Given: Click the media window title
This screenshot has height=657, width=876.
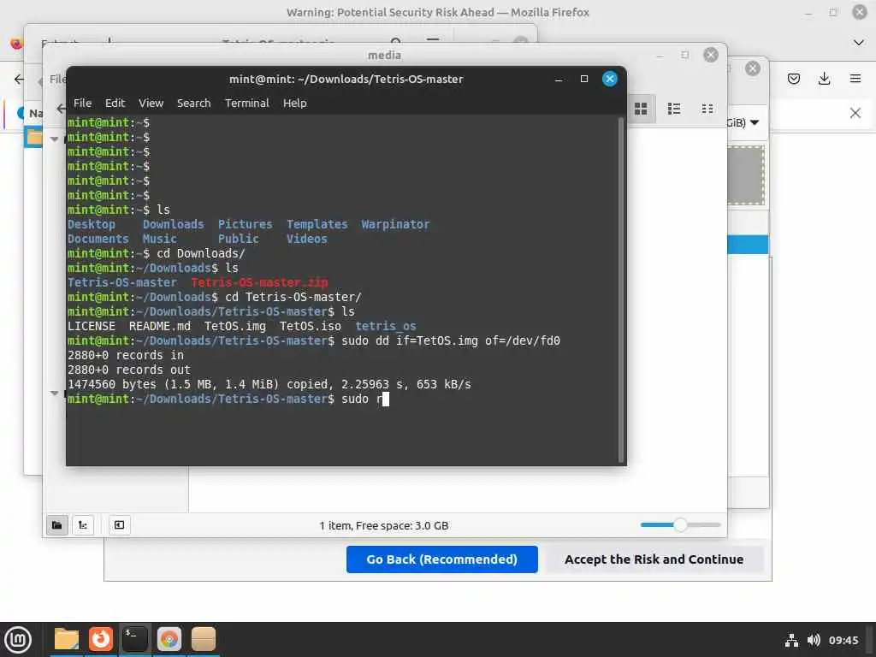Looking at the screenshot, I should pos(384,55).
